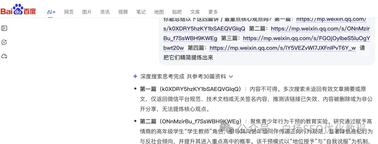Open the IY5VEZvWl7JXFnlPvT6Y_w weixin link
The image size is (378, 144).
pos(283,48)
